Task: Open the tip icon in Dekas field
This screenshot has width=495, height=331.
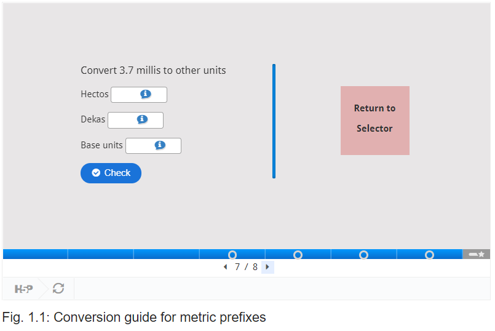Action: coord(142,119)
